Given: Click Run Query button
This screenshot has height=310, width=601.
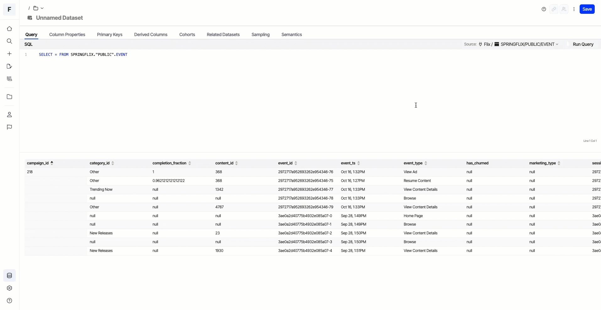Looking at the screenshot, I should (x=583, y=44).
